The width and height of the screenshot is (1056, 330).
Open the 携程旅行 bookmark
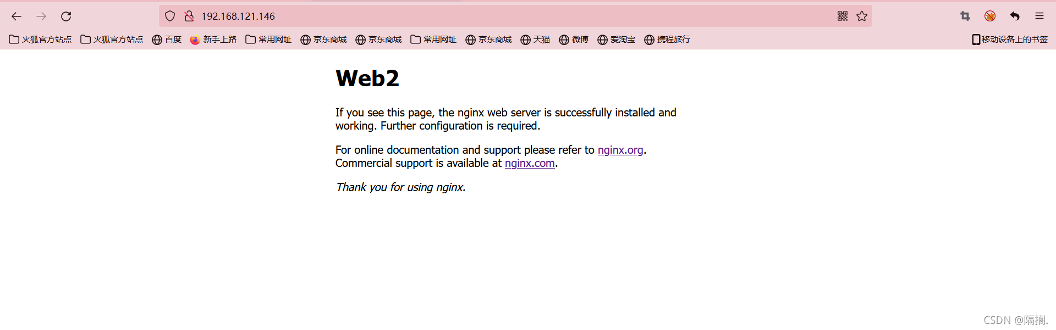(667, 40)
